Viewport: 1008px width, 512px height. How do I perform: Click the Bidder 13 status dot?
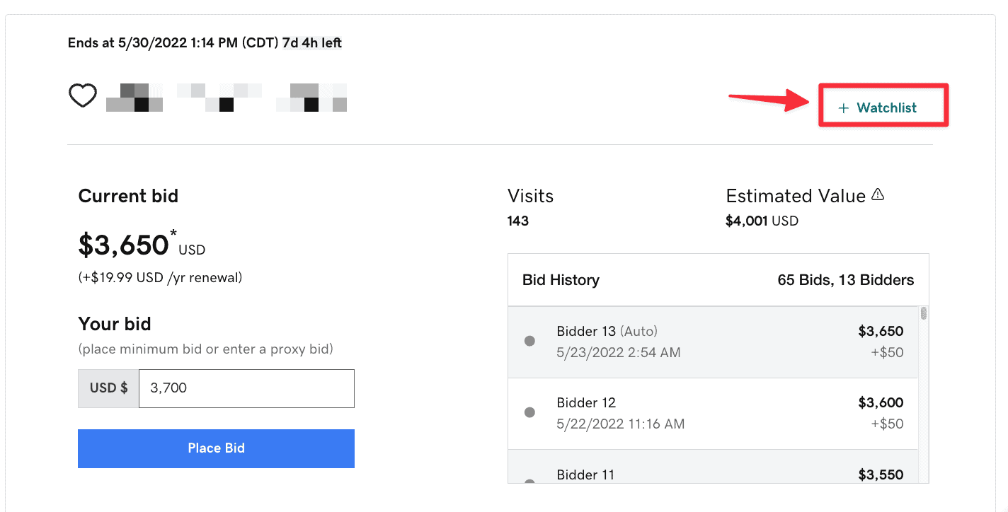(x=529, y=341)
